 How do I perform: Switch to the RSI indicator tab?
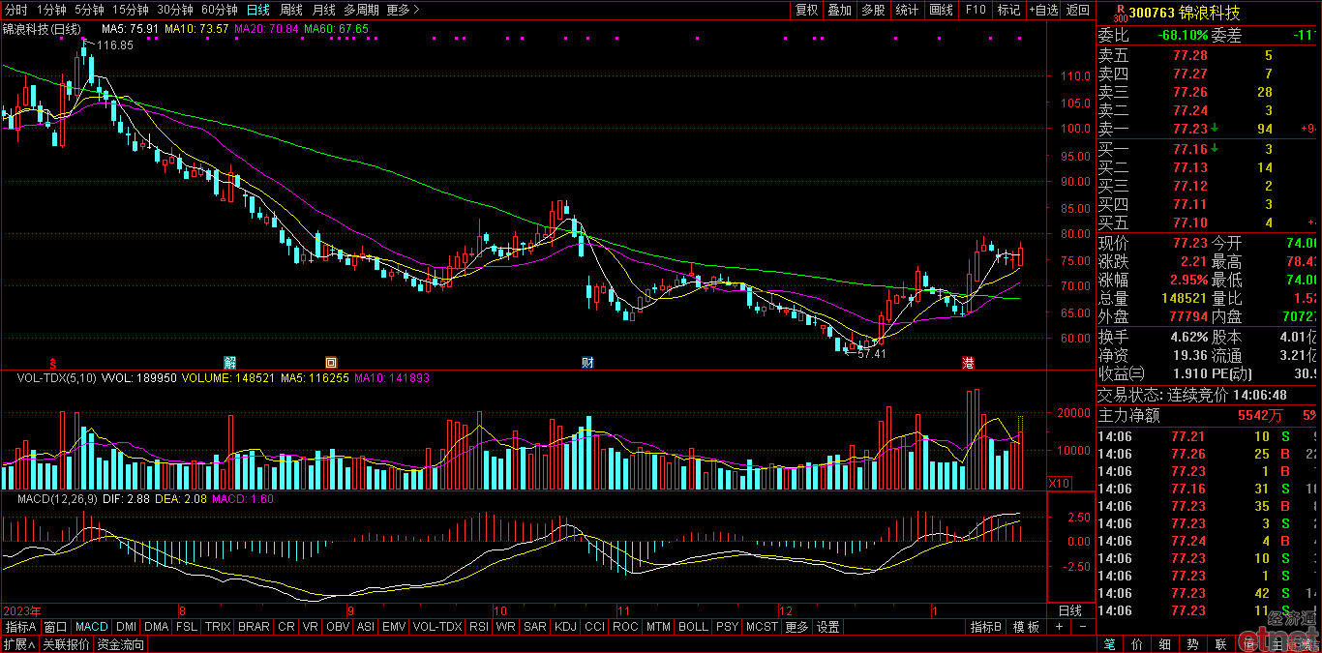[478, 627]
